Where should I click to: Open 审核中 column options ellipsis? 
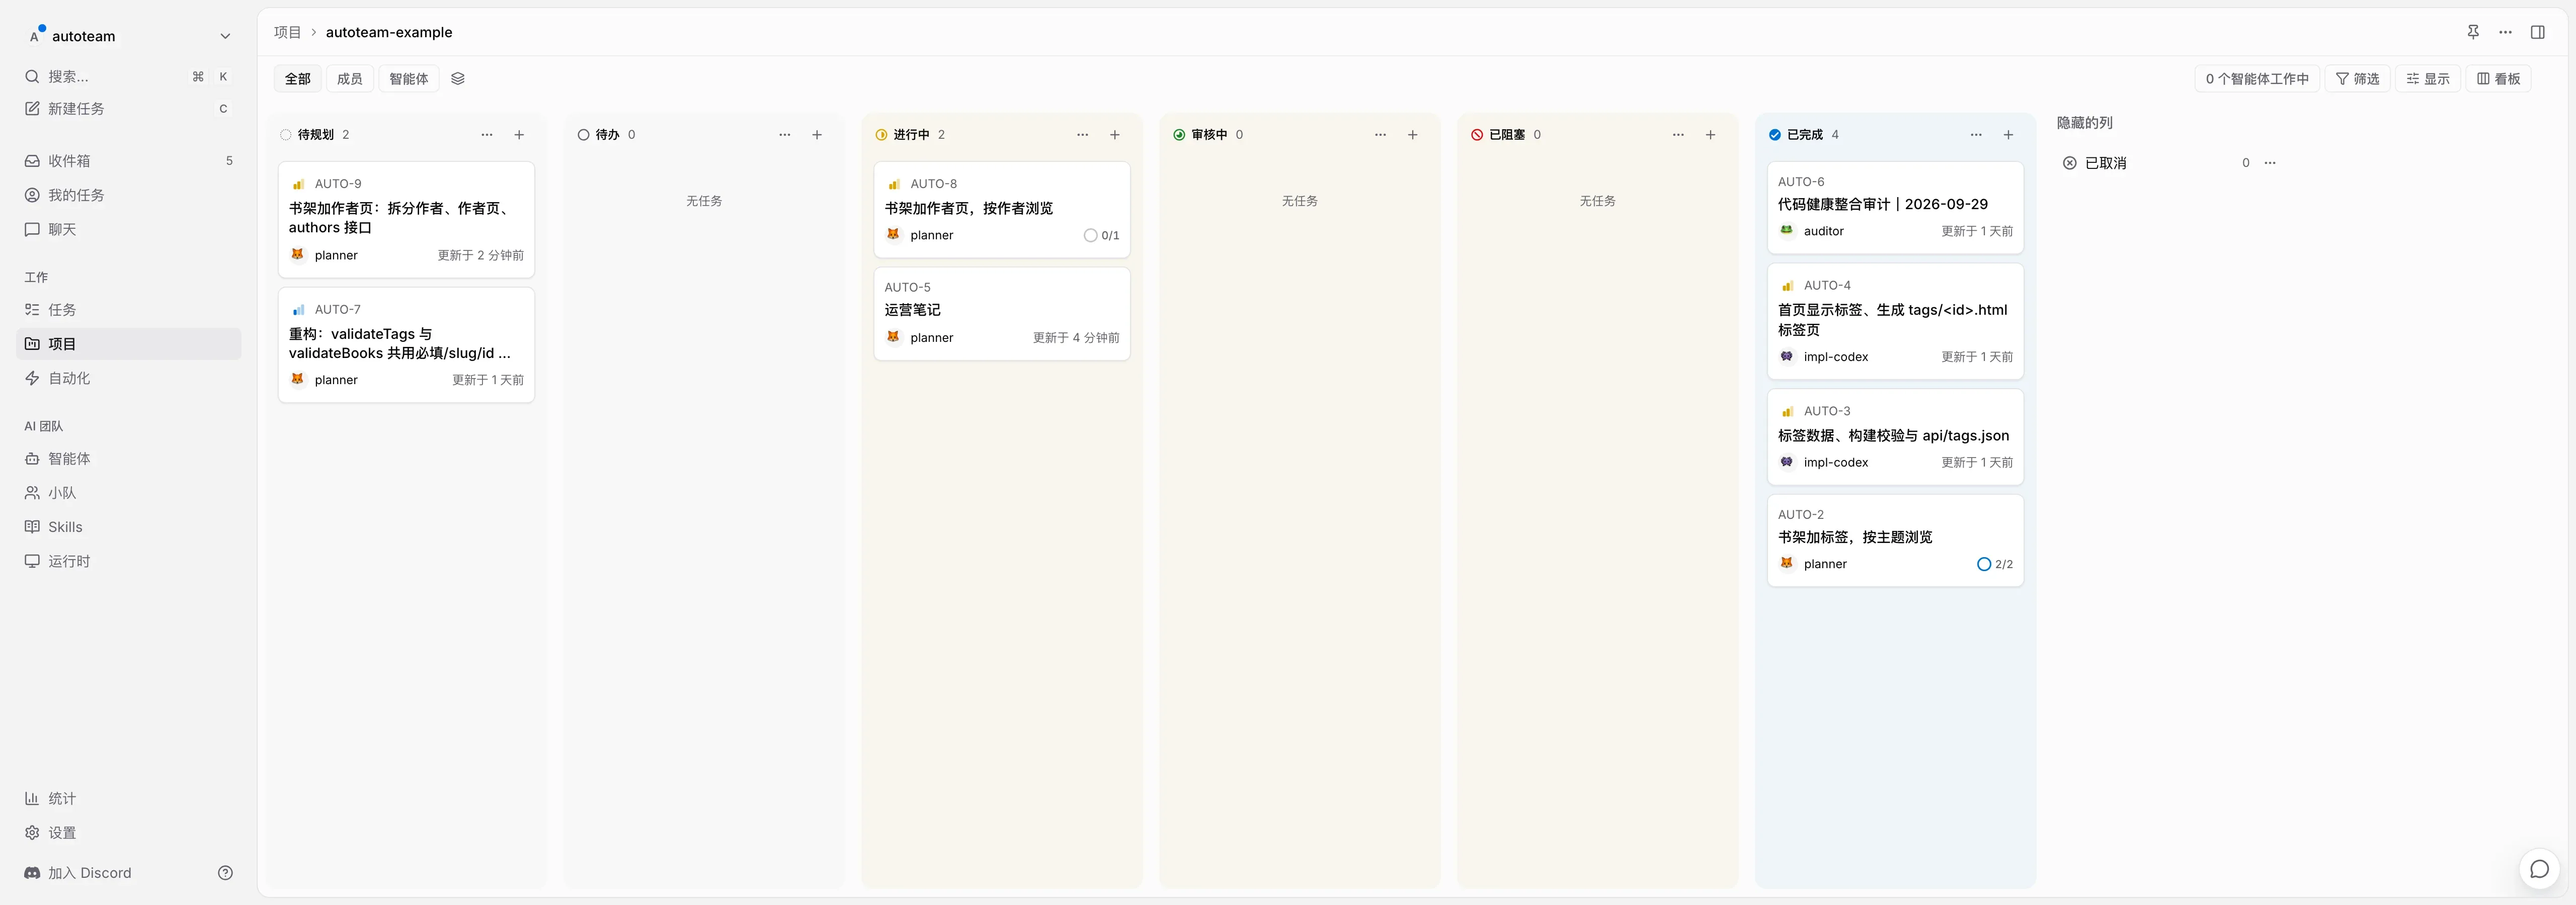point(1380,135)
